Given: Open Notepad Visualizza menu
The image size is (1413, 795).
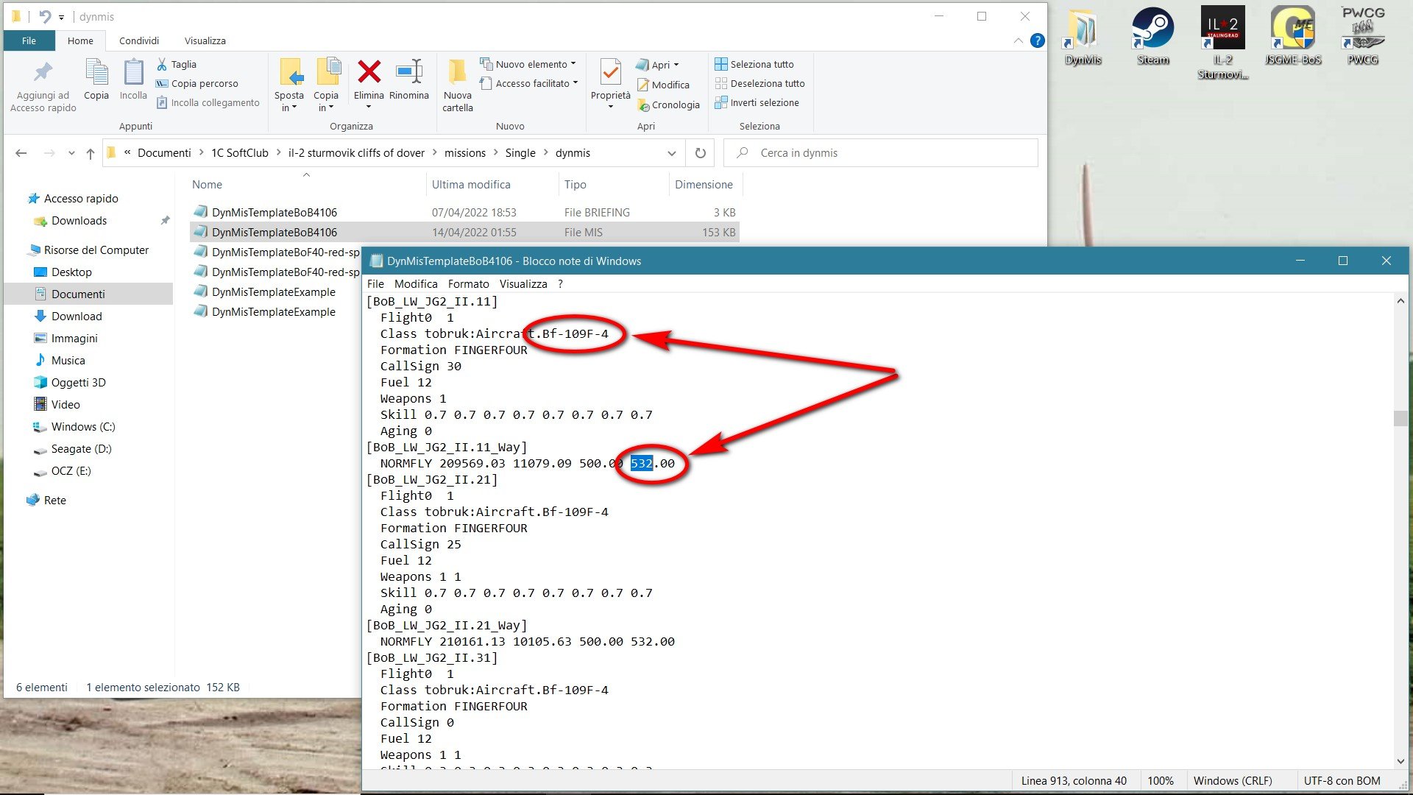Looking at the screenshot, I should pos(523,283).
